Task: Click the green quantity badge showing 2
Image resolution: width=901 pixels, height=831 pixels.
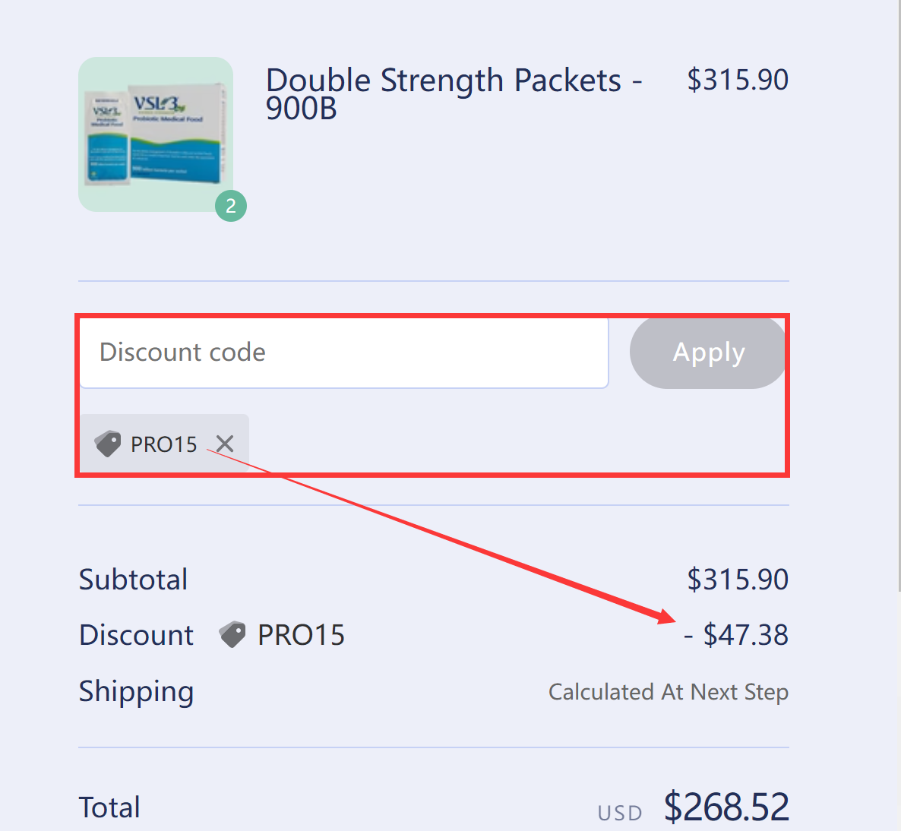Action: coord(230,205)
